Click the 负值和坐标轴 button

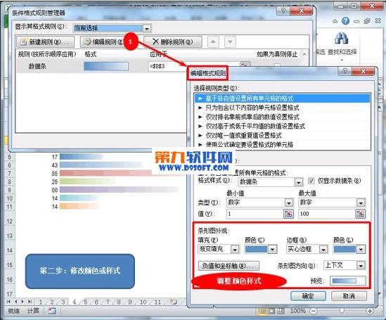(x=229, y=266)
